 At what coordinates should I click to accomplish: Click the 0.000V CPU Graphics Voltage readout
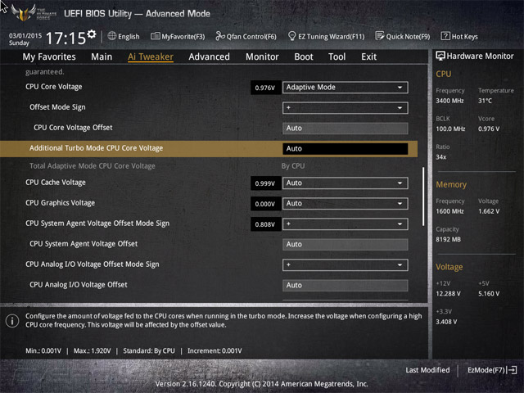coord(265,204)
